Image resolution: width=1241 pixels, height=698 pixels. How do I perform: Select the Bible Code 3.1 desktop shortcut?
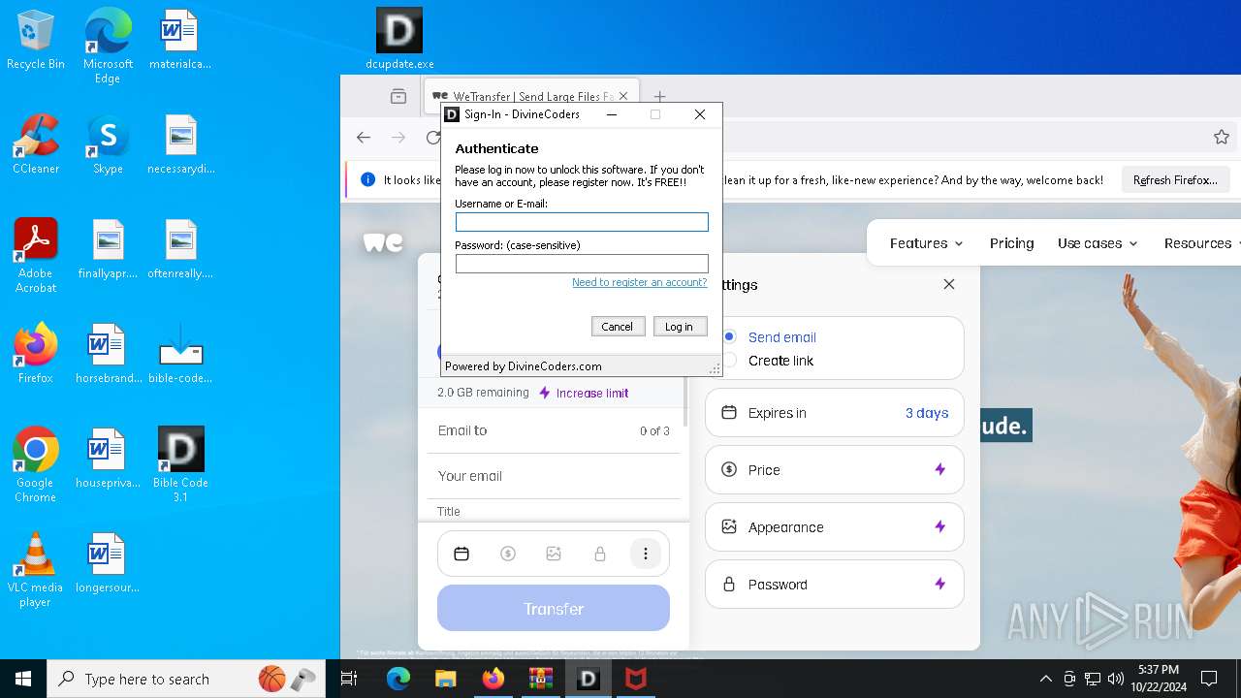pos(180,465)
